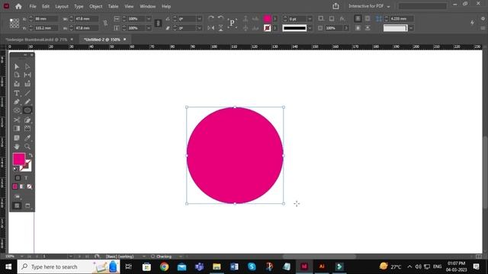Screen dimensions: 488x274
Task: Select the Free Transform tool
Action: coord(27,120)
